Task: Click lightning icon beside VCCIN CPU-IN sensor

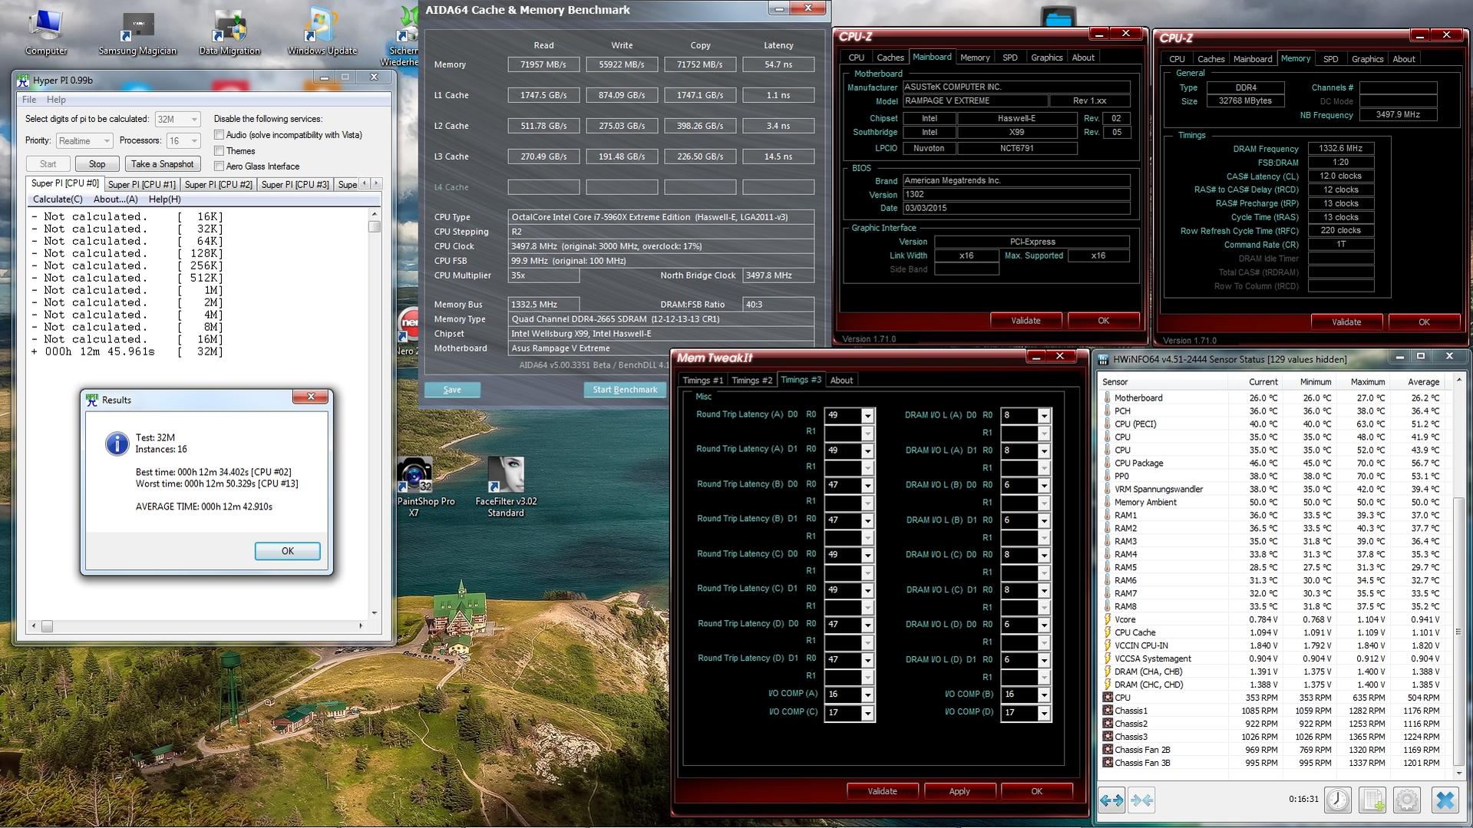Action: 1107,645
